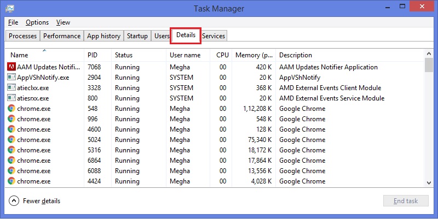Click the End task button
Image resolution: width=438 pixels, height=219 pixels.
point(406,200)
